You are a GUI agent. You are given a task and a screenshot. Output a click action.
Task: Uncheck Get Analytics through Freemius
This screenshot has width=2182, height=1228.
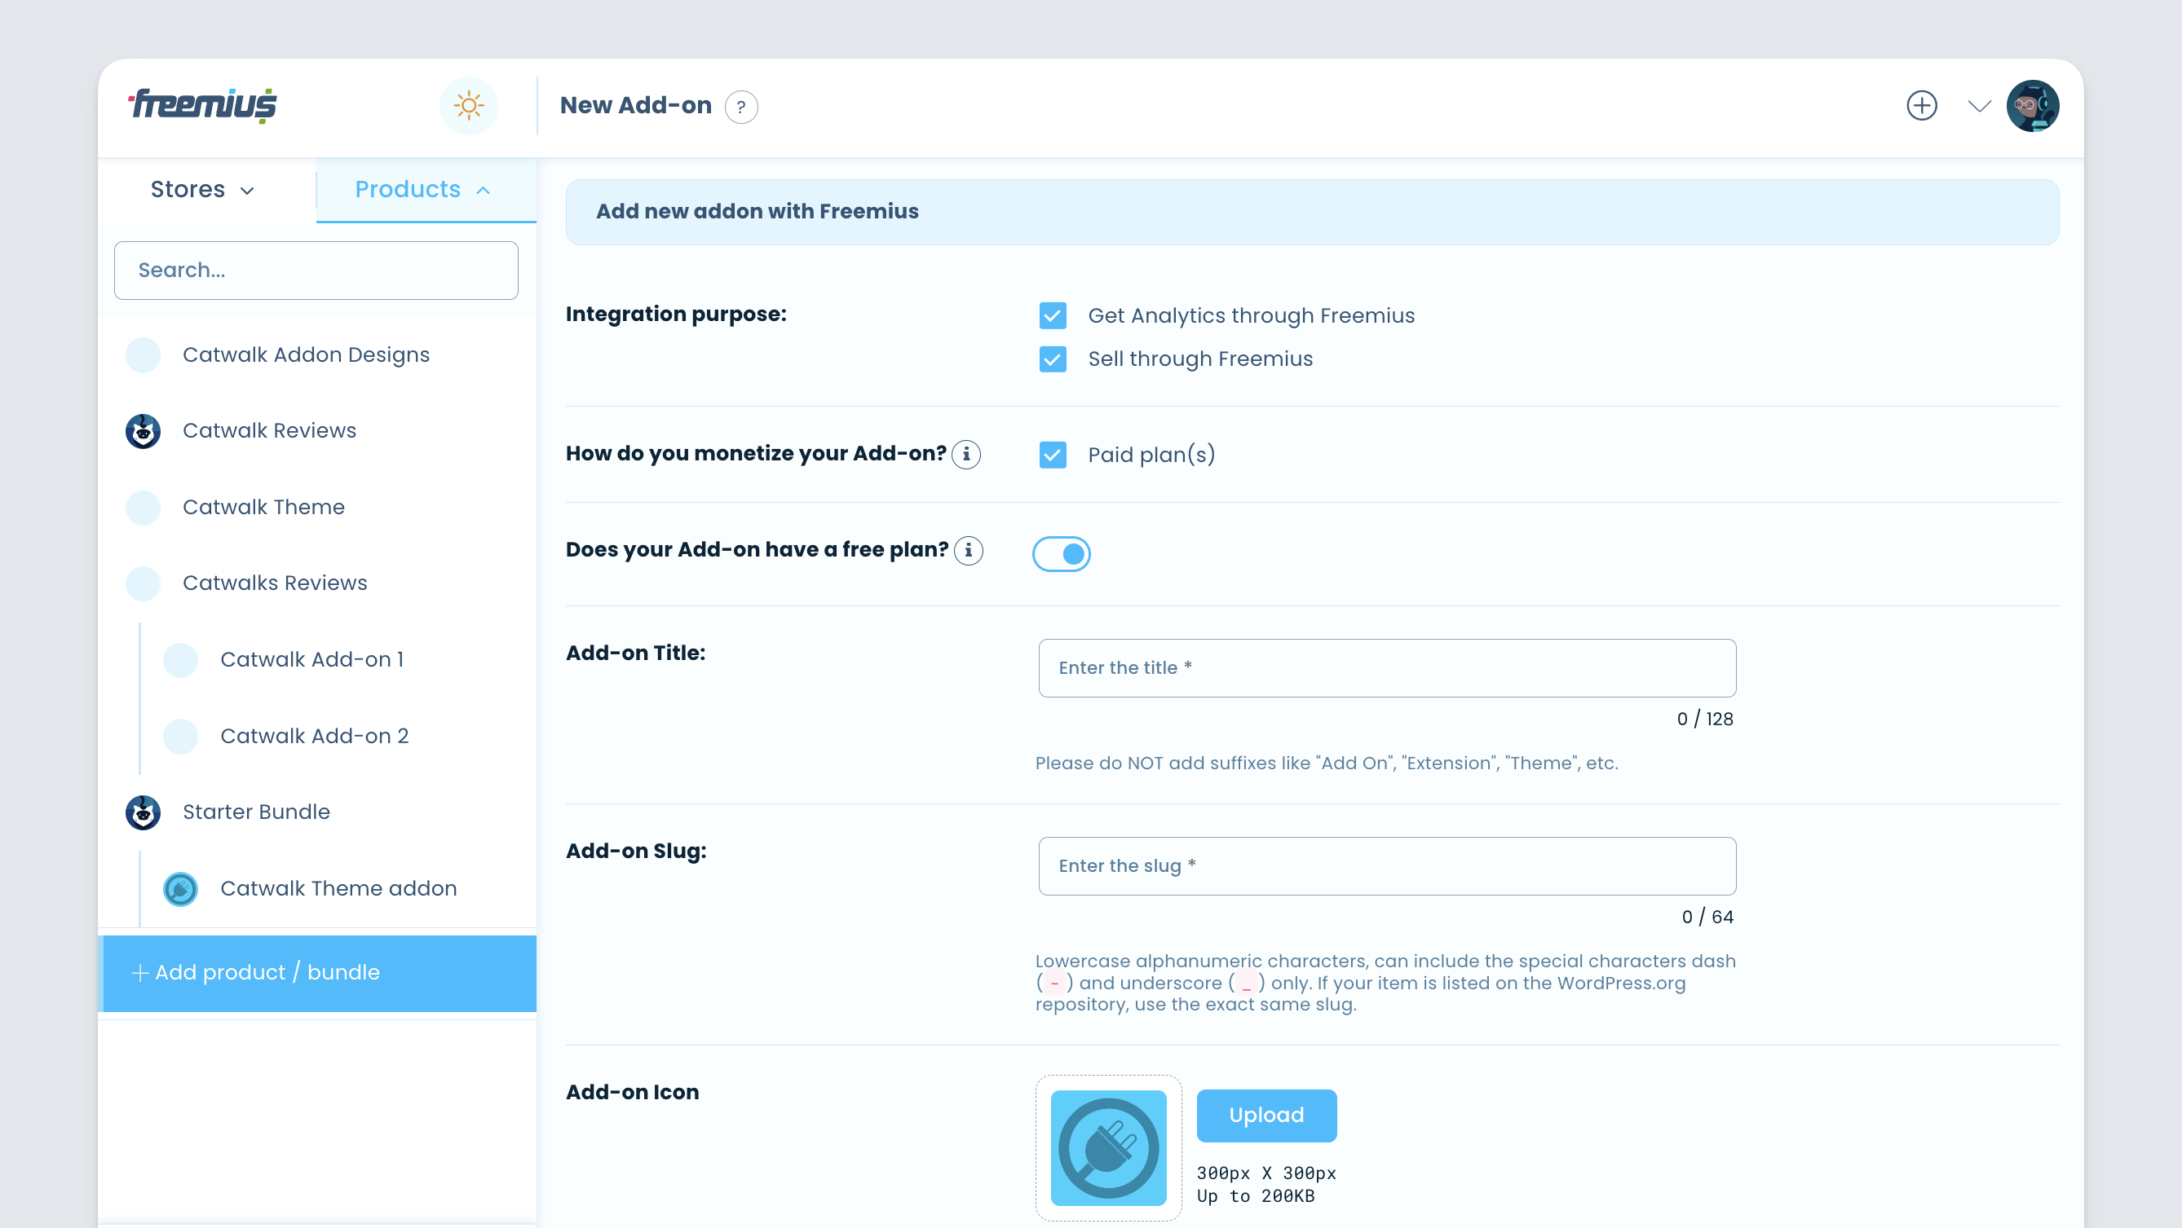(1053, 315)
